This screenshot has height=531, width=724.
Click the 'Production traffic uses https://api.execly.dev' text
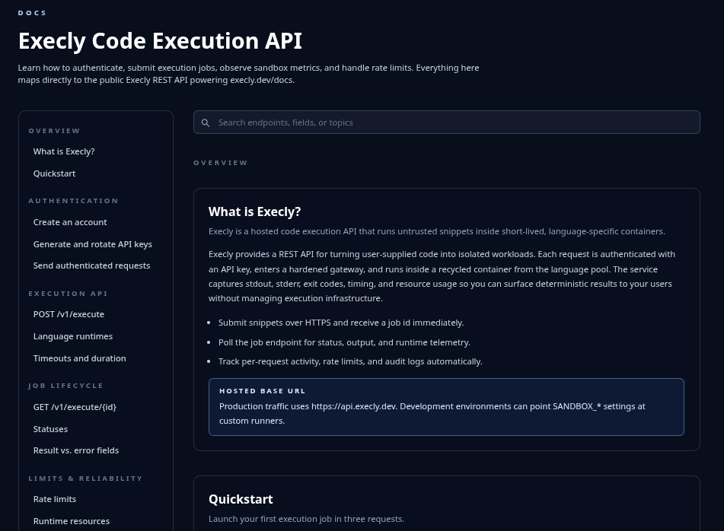(432, 413)
